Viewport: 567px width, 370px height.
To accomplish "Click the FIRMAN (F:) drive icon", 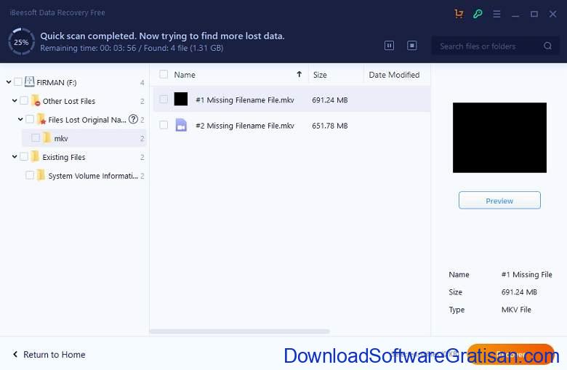I will 29,81.
